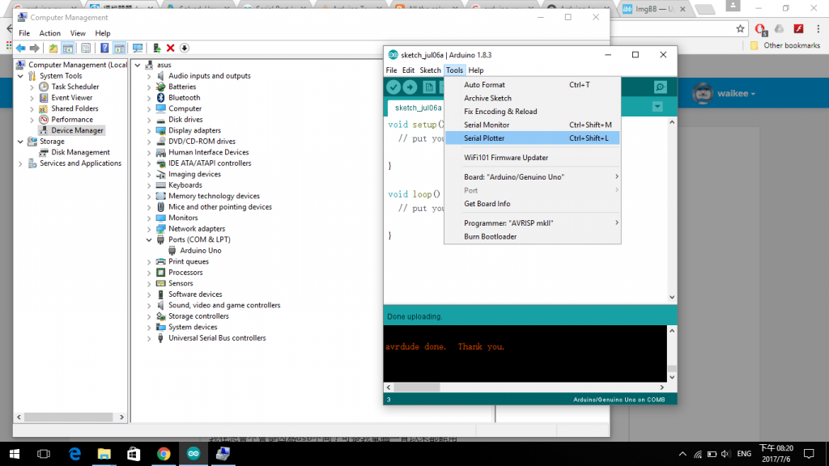Open Board "Arduino/Genuino Uno" submenu
829x466 pixels.
[x=533, y=176]
